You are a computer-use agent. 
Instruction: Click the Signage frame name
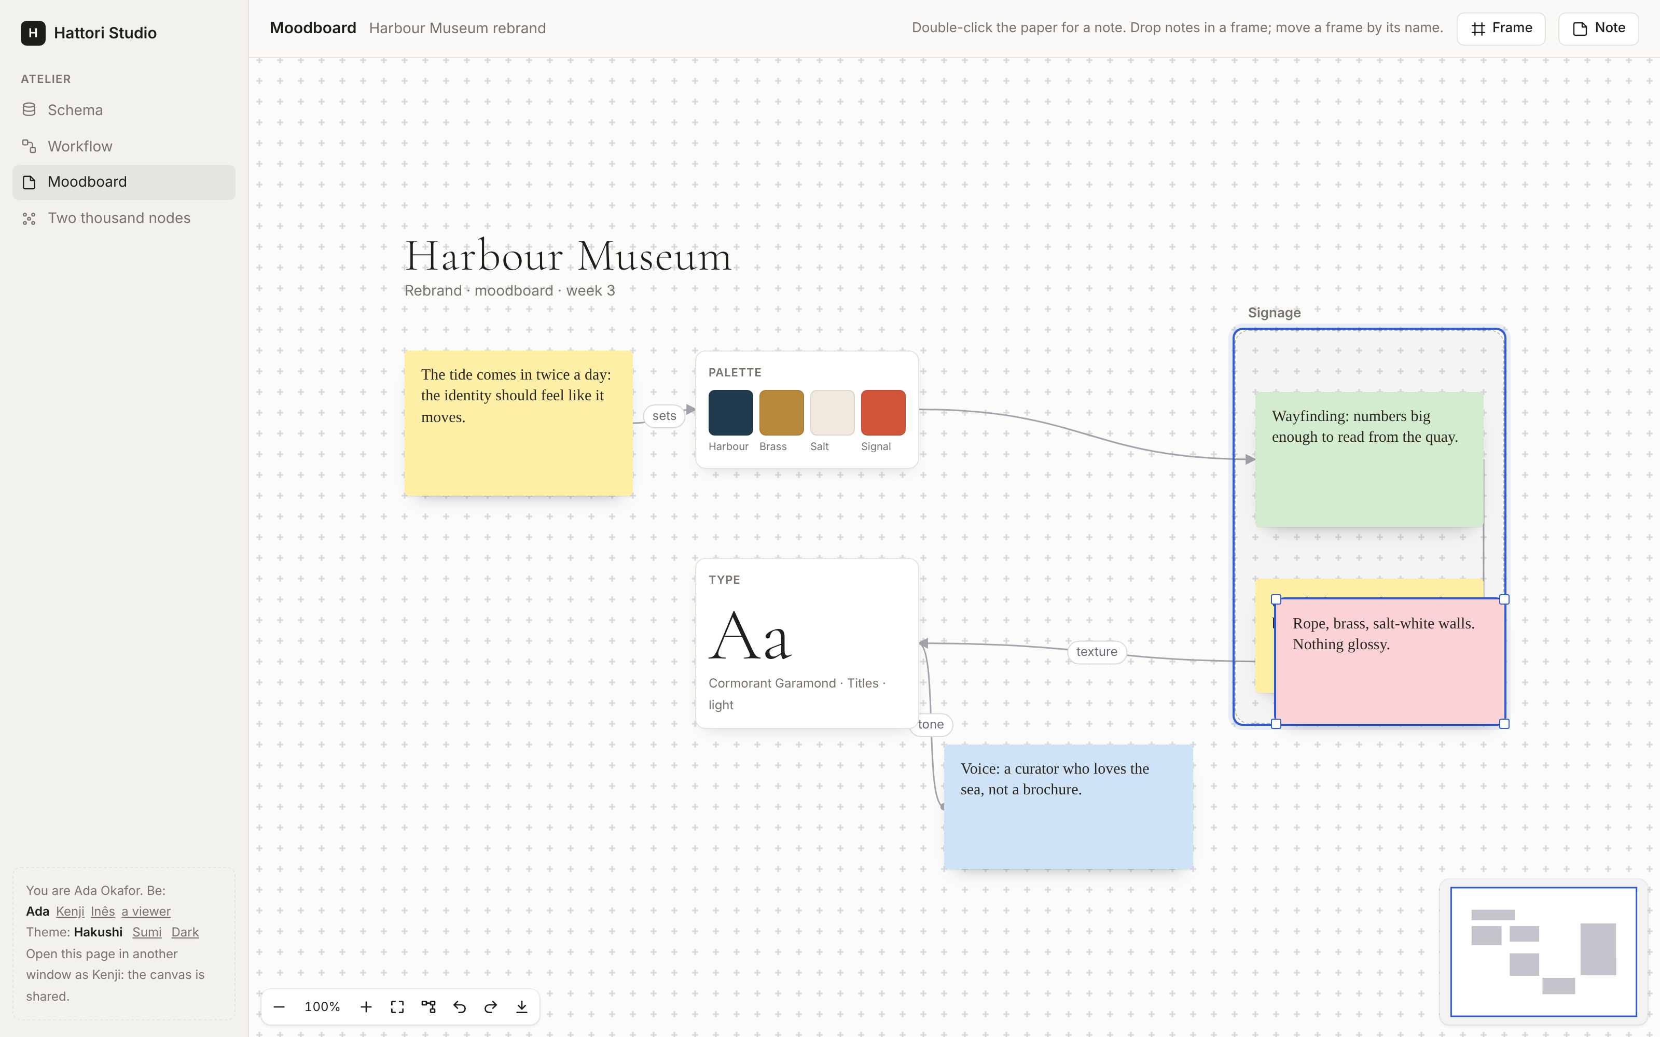1274,313
